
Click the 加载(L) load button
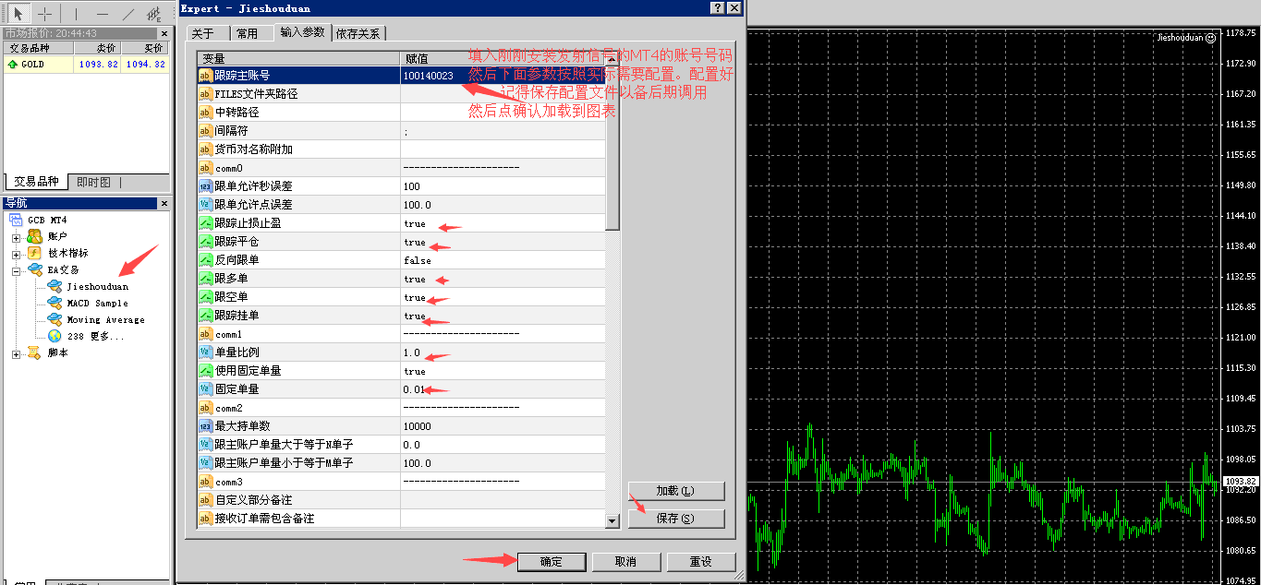point(675,491)
